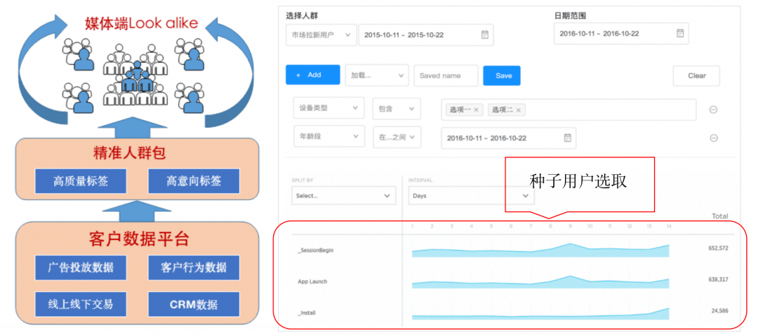Click the Total column header

point(719,216)
